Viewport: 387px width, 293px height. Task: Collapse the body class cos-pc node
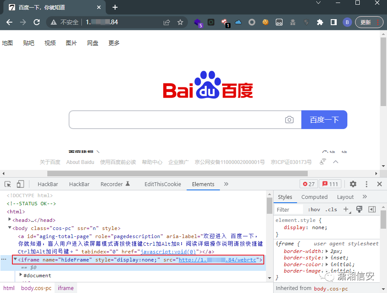[x=10, y=228]
